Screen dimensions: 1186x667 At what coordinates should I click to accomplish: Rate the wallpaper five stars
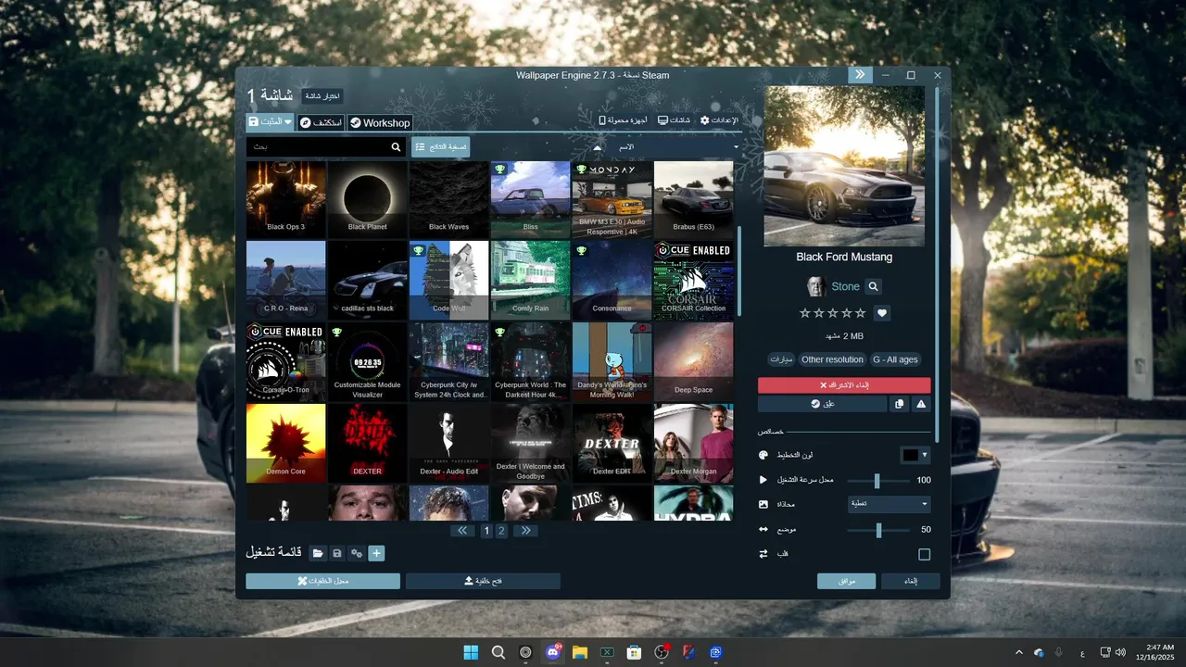click(860, 313)
